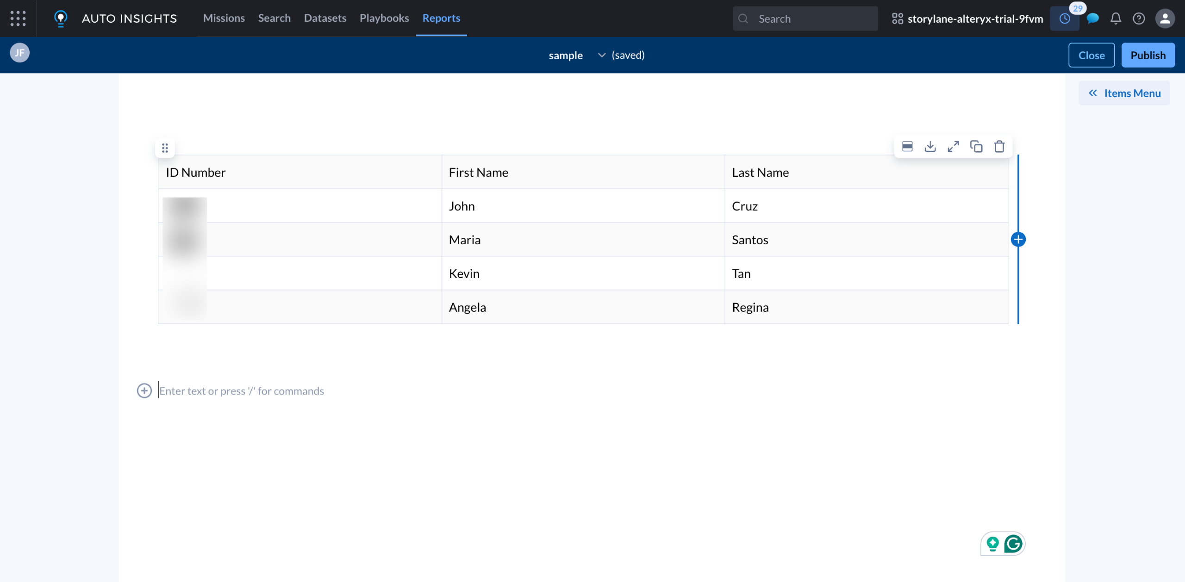Open the apps grid launcher
This screenshot has height=582, width=1185.
pos(18,19)
